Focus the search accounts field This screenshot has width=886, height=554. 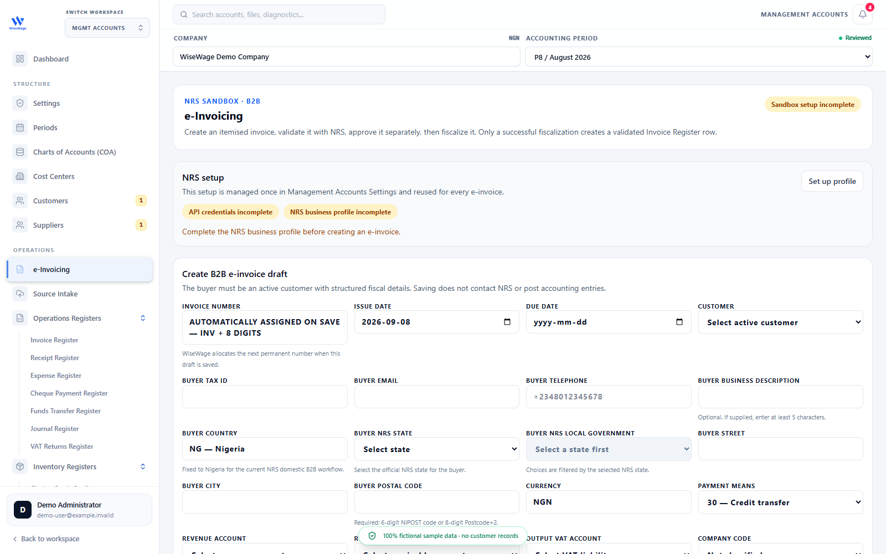(279, 14)
